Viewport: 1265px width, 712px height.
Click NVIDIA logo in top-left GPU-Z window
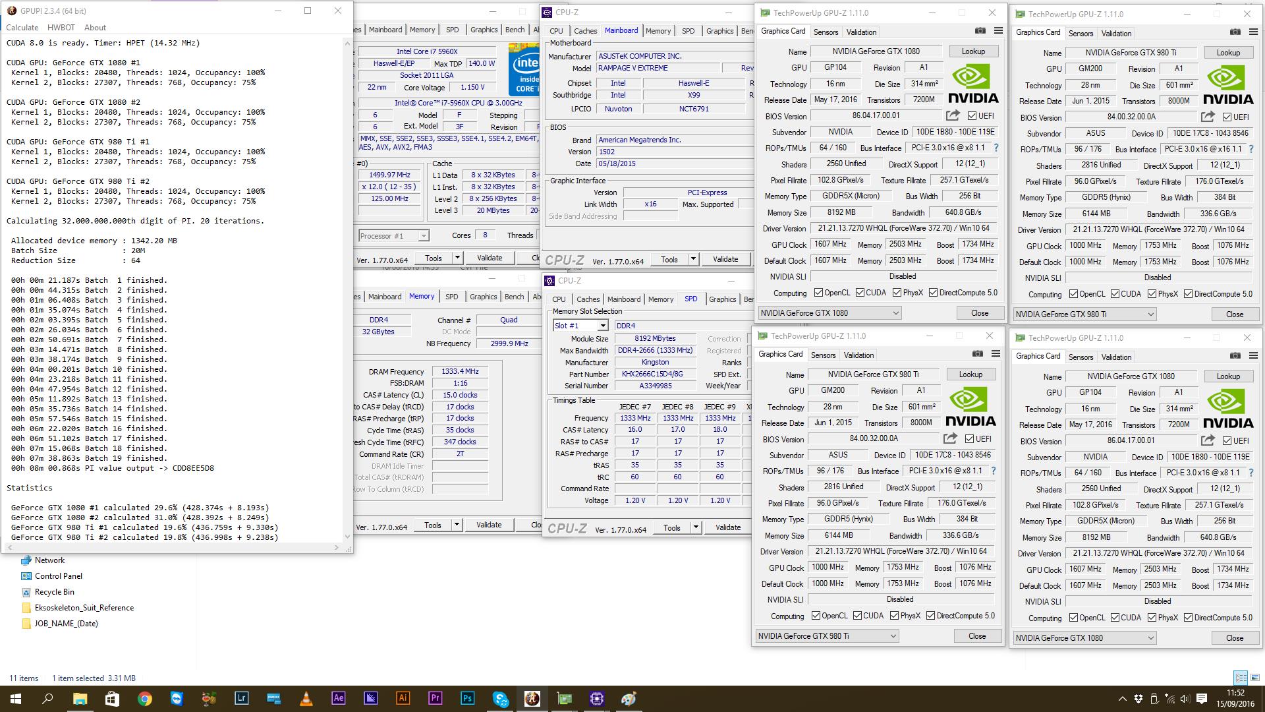[973, 84]
